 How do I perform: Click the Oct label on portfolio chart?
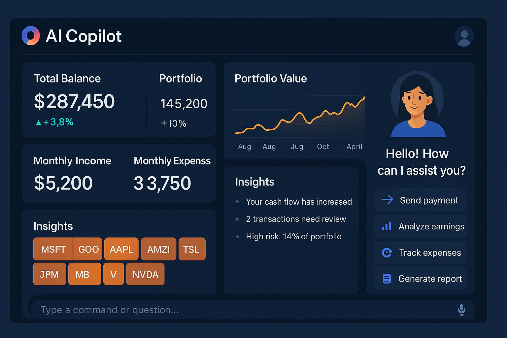point(323,147)
